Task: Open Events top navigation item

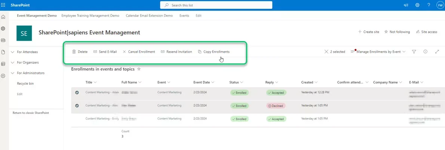Action: pos(184,16)
